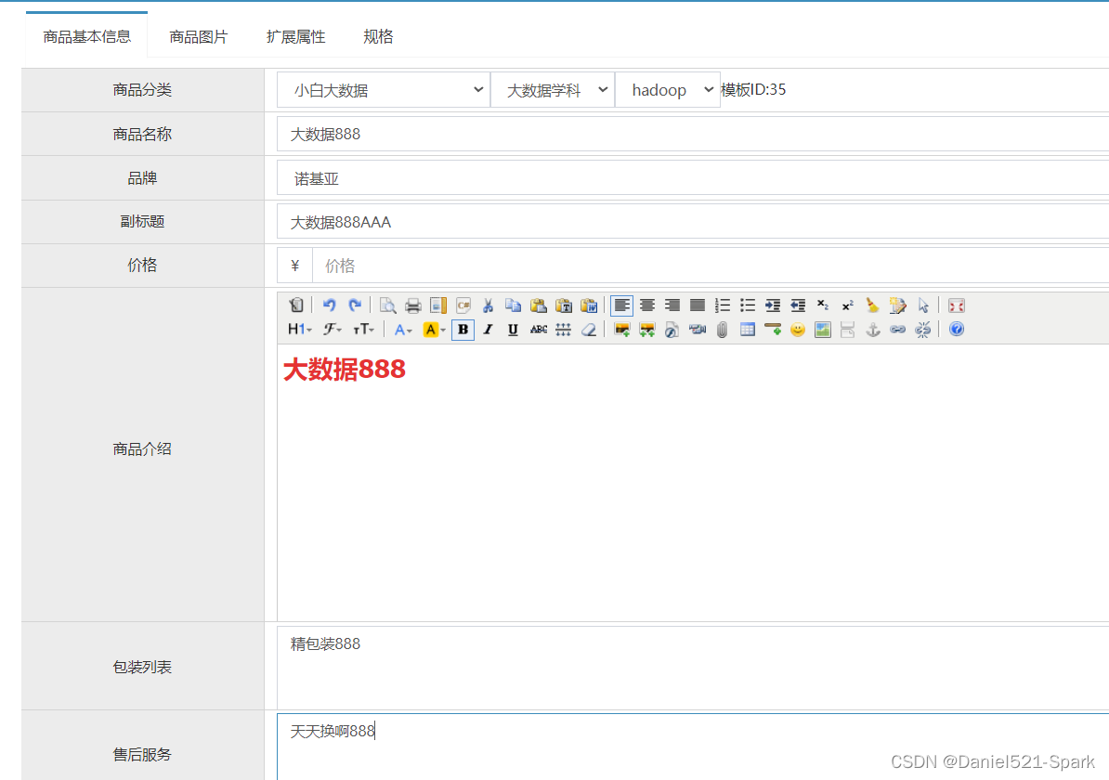Click Paste from Word icon
Screen dimensions: 1109x780
[x=589, y=305]
